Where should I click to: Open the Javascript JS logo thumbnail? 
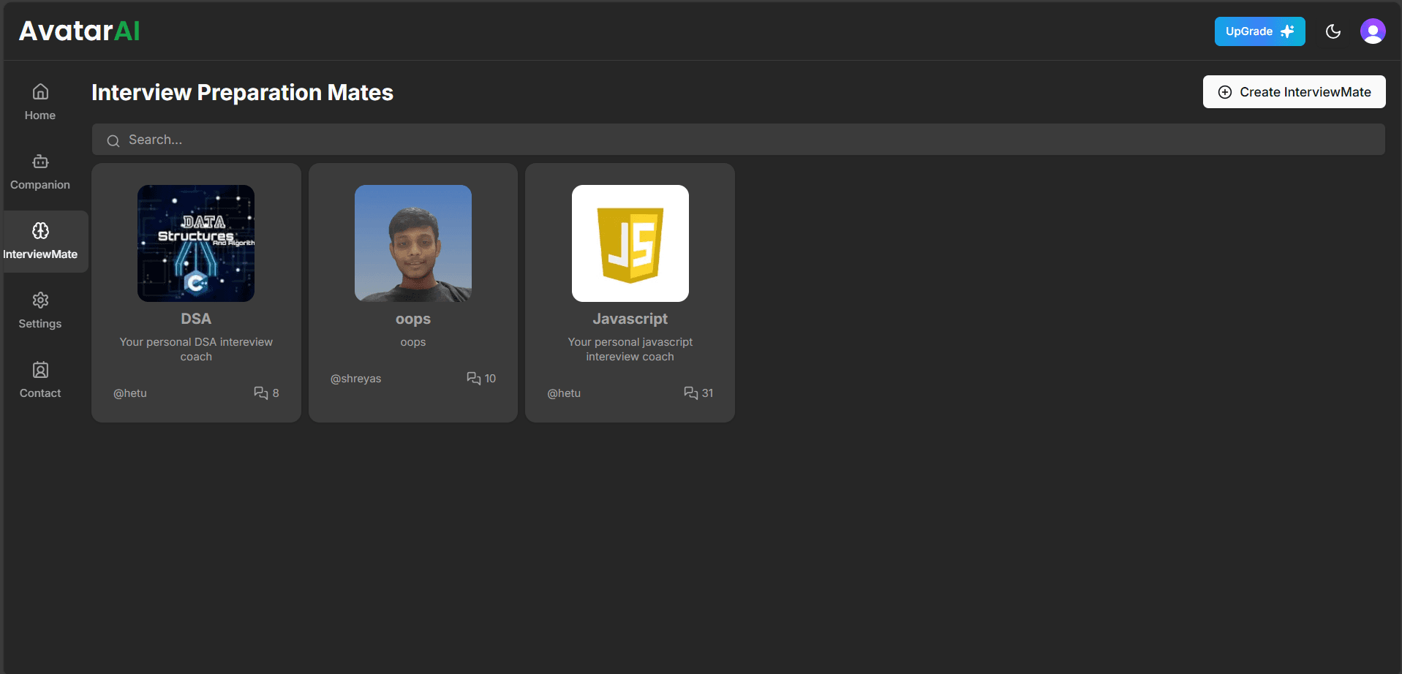(x=630, y=243)
